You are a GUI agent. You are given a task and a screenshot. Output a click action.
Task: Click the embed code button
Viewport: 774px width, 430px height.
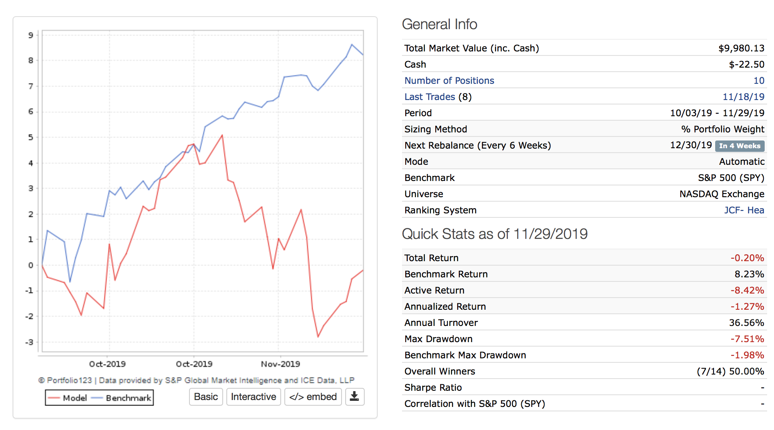(313, 397)
